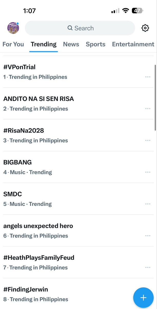Open more options for #HeathPlaysFamilyFeud

[148, 268]
